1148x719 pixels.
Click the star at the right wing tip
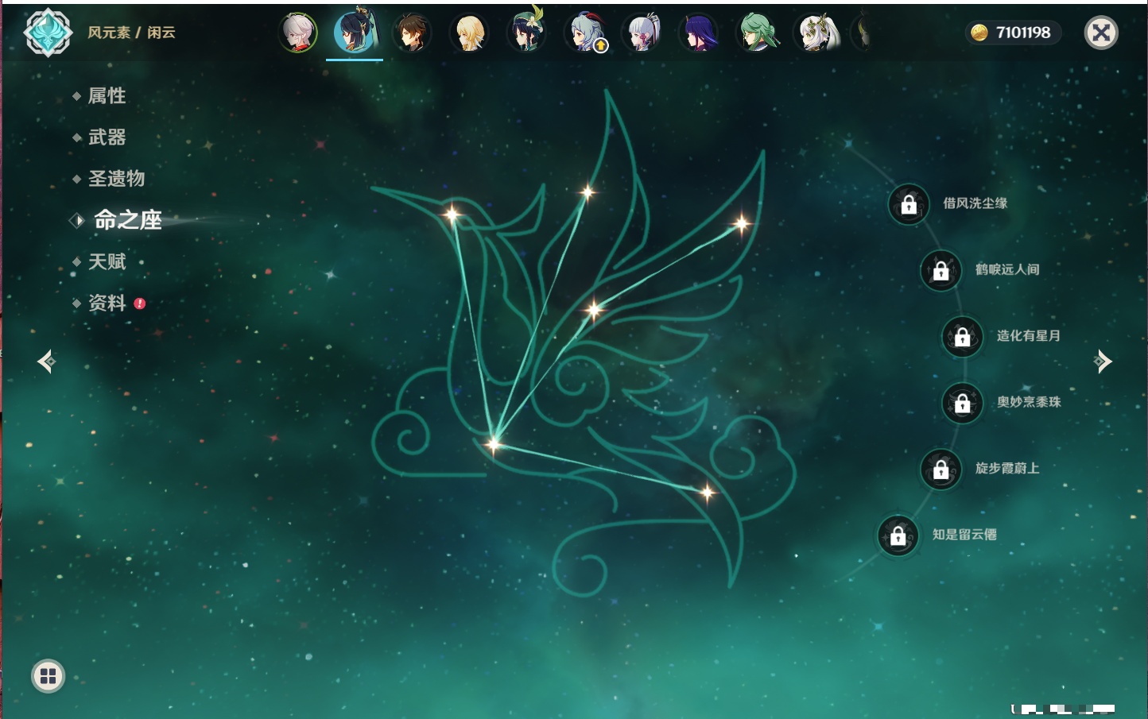[x=741, y=224]
